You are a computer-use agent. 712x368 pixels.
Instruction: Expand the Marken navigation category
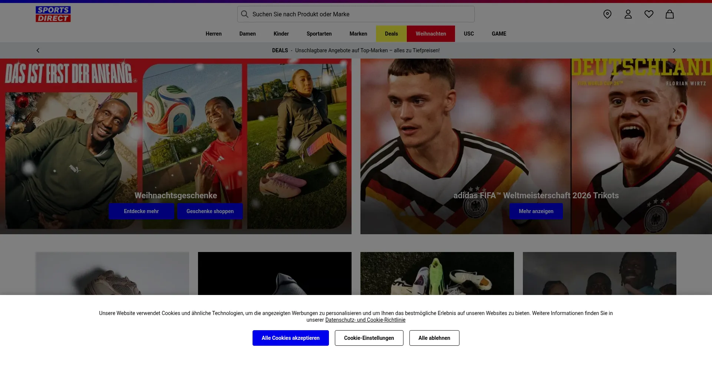tap(358, 34)
